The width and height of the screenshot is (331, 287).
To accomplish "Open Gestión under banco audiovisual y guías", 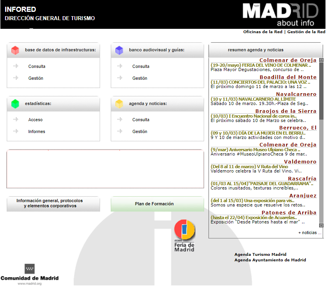I will point(140,78).
